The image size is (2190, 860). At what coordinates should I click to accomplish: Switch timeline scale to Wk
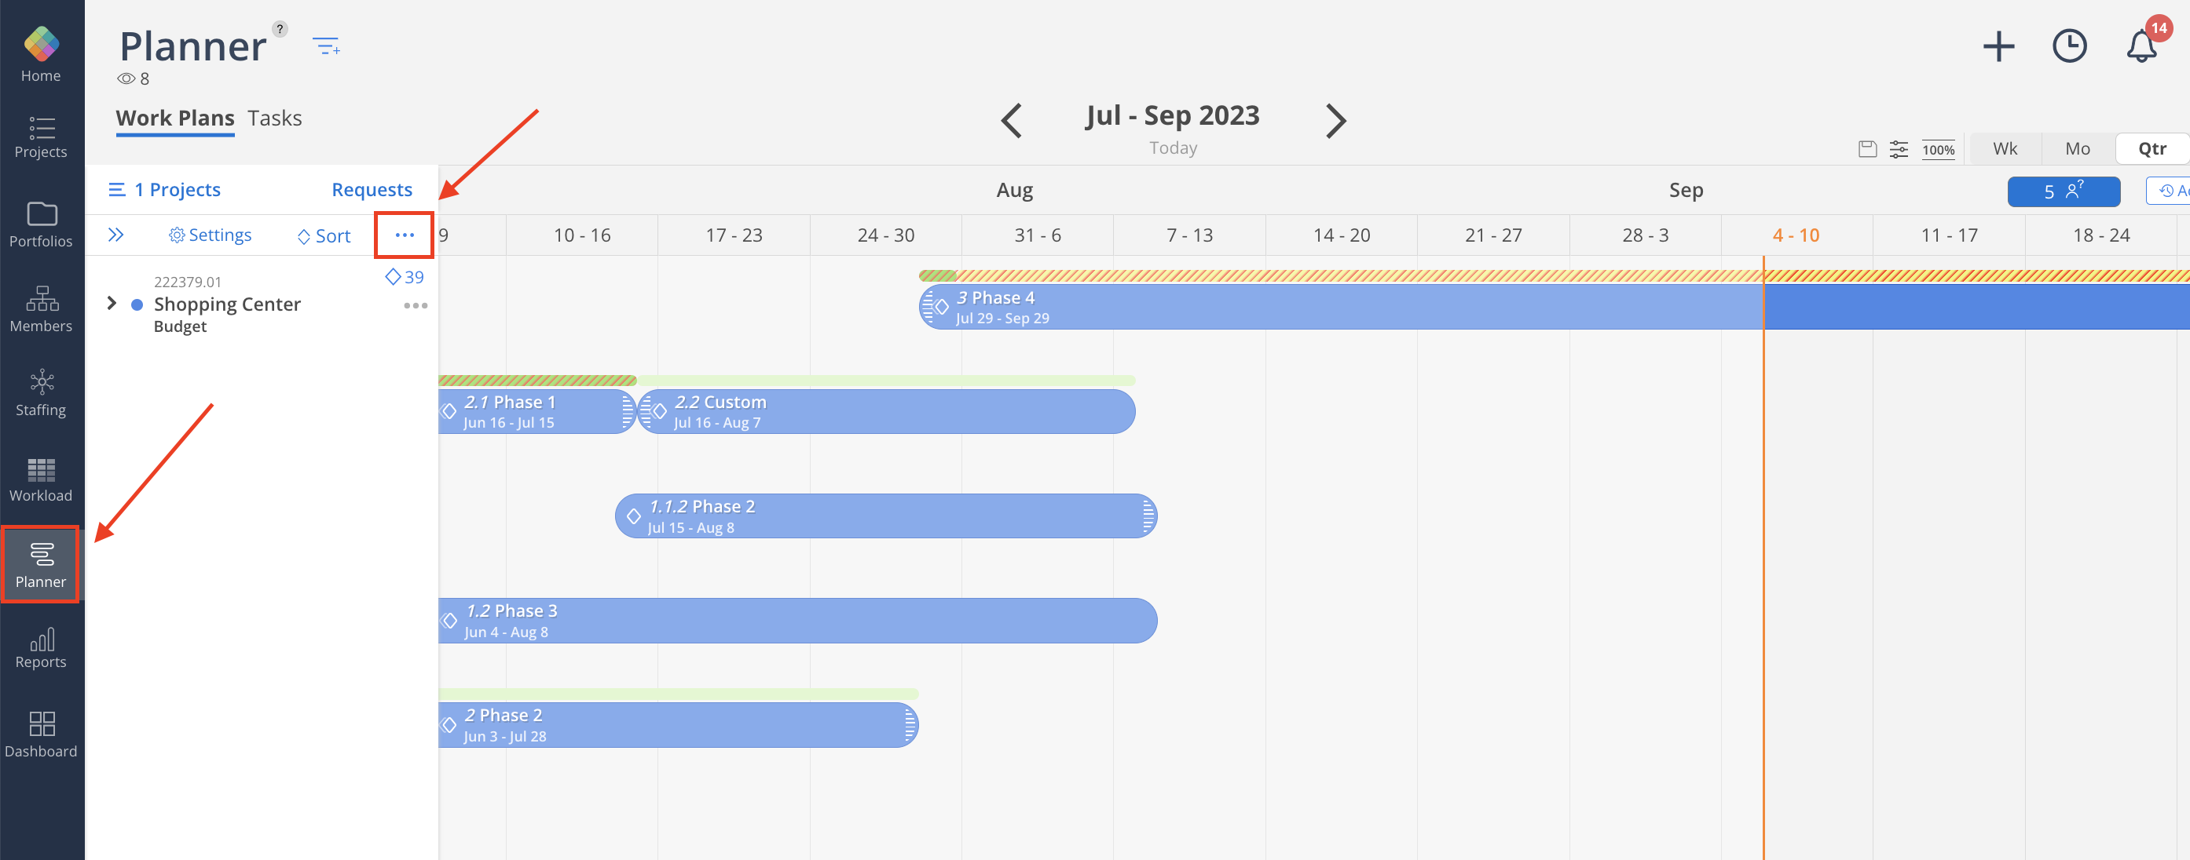pos(2004,148)
